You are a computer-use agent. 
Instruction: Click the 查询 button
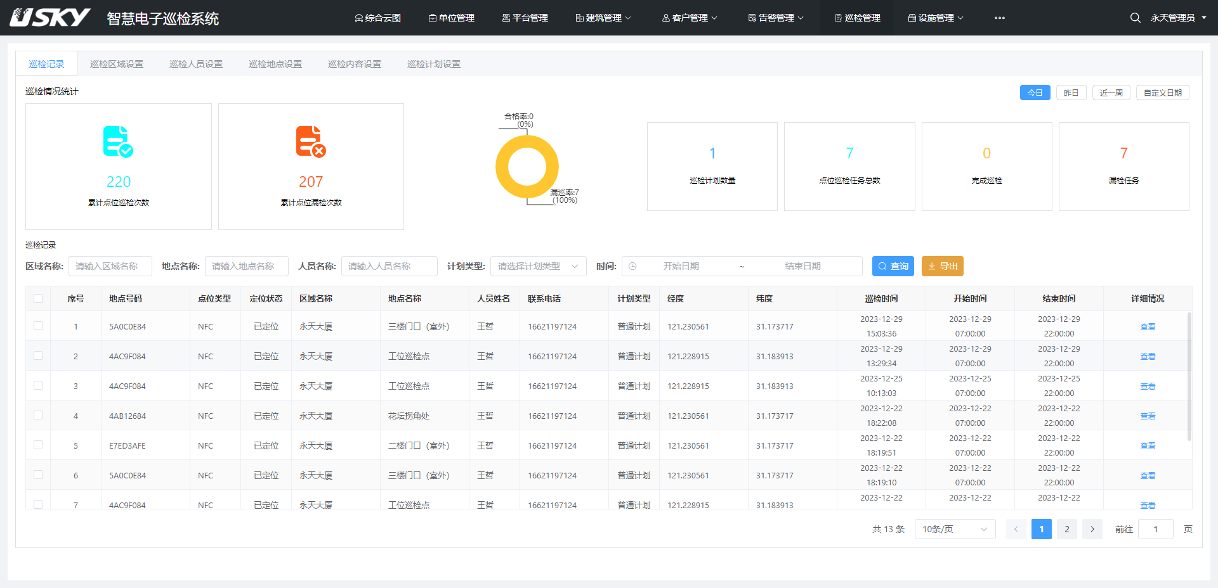click(893, 266)
